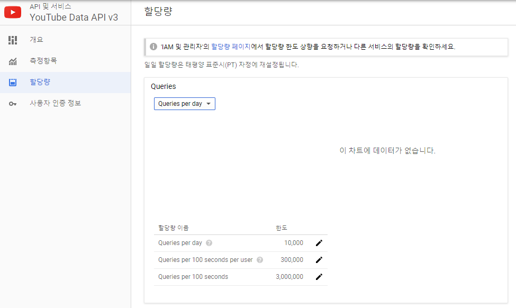This screenshot has height=308, width=516.
Task: Click the 개요 dashboard icon
Action: click(x=13, y=40)
